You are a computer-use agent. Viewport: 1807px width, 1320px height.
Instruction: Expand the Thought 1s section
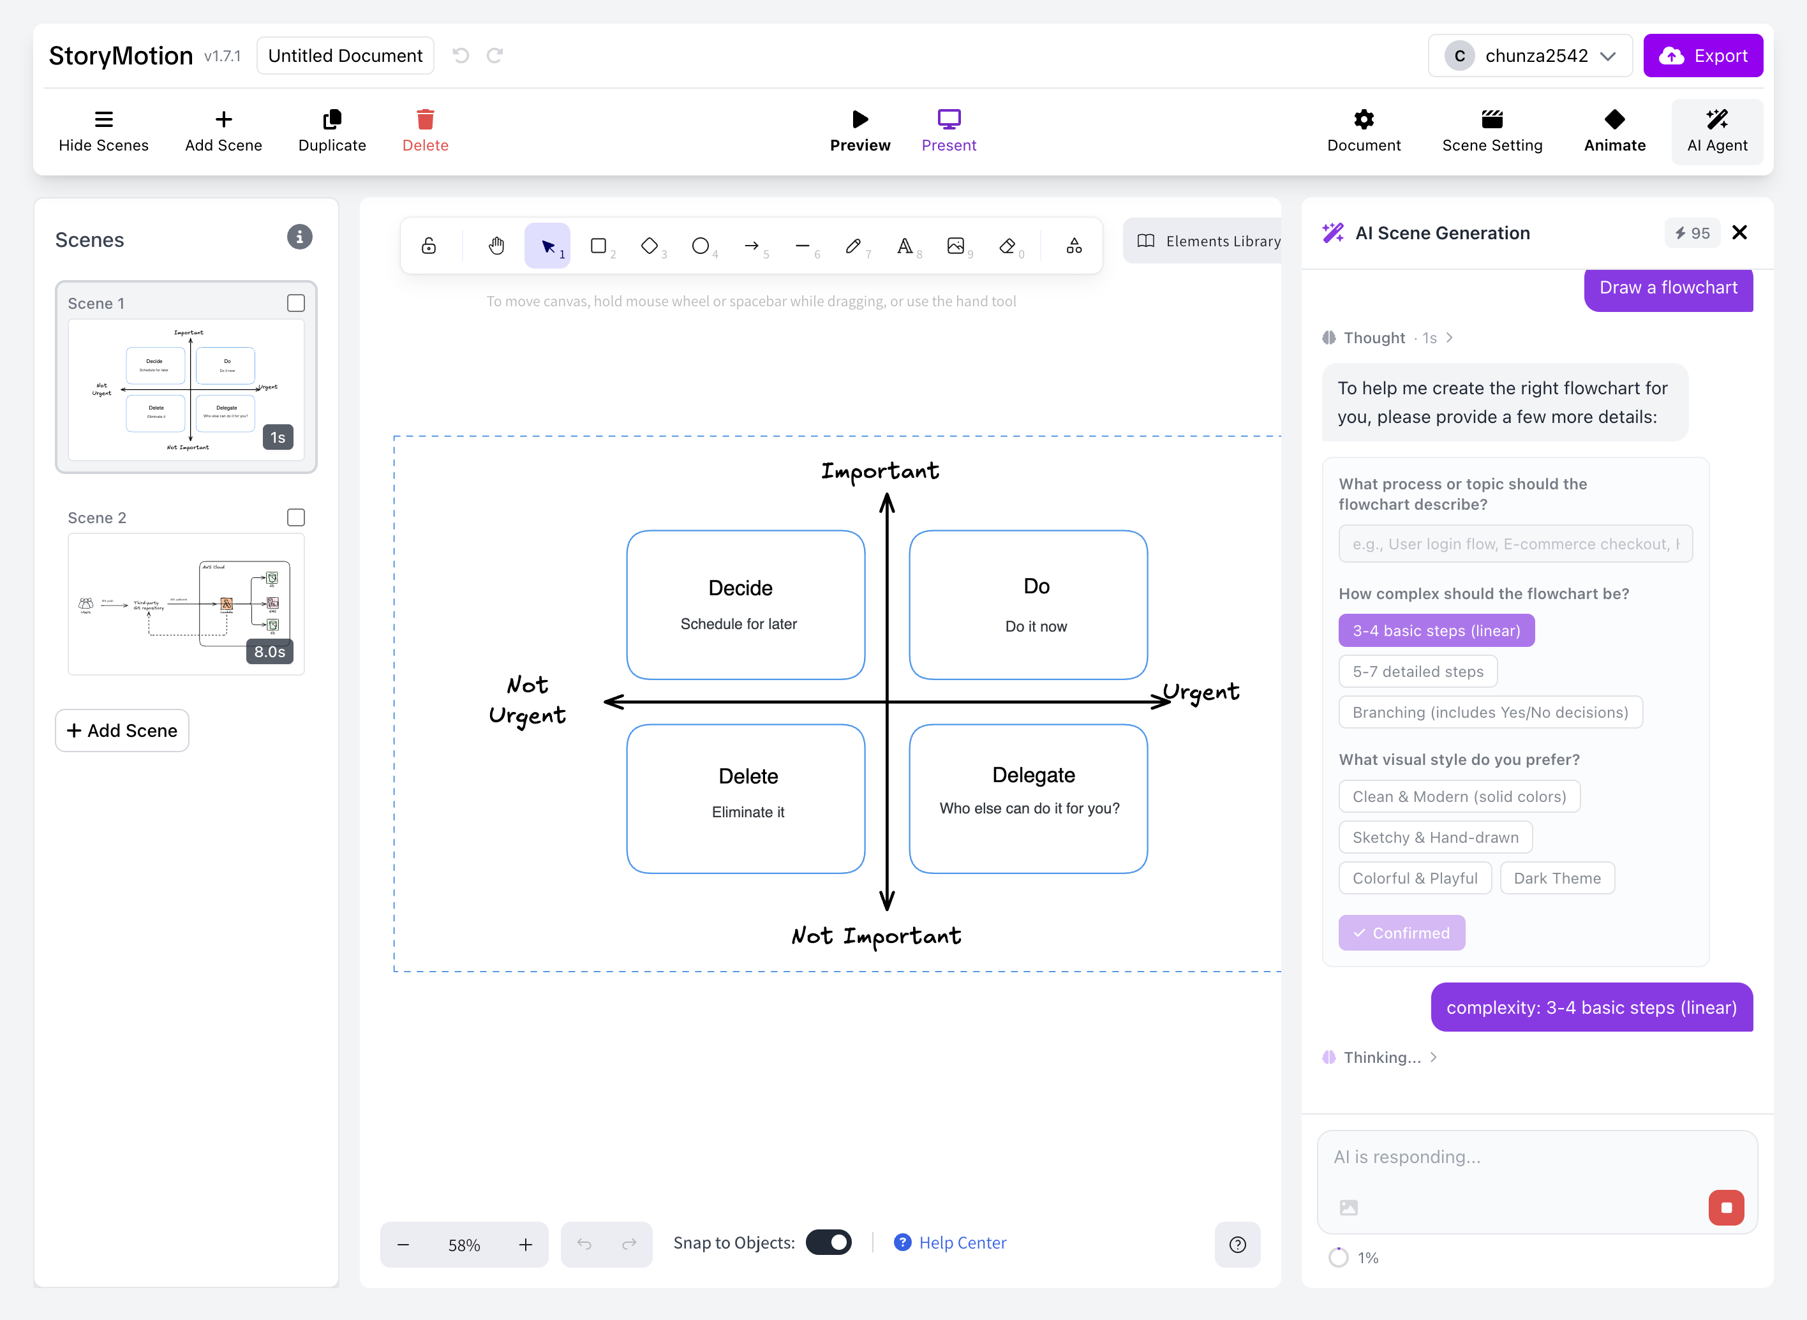1387,338
